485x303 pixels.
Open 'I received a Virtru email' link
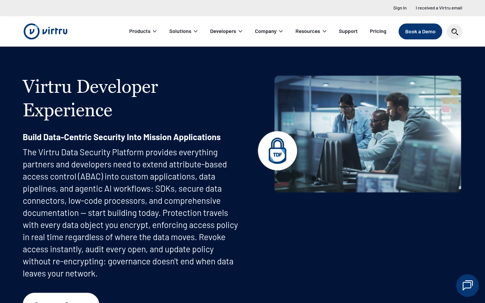[x=439, y=8]
